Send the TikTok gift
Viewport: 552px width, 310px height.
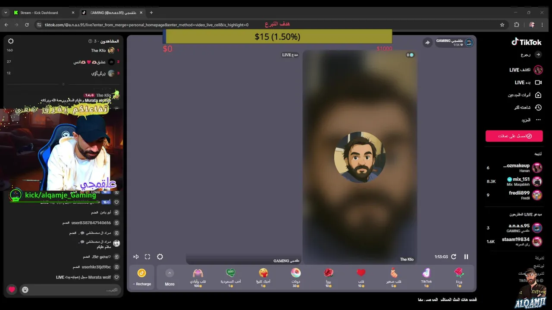[426, 277]
